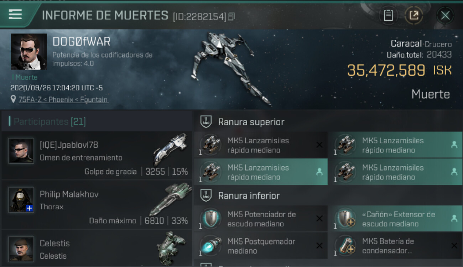Copy the kill report ID
This screenshot has width=463, height=267.
click(x=232, y=16)
